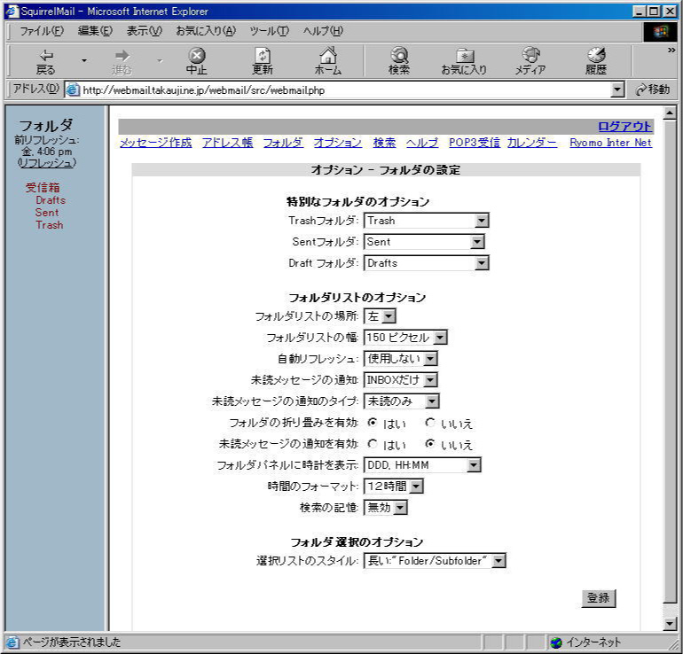Open the Sentフォルダ dropdown
This screenshot has height=654, width=683.
(x=424, y=242)
